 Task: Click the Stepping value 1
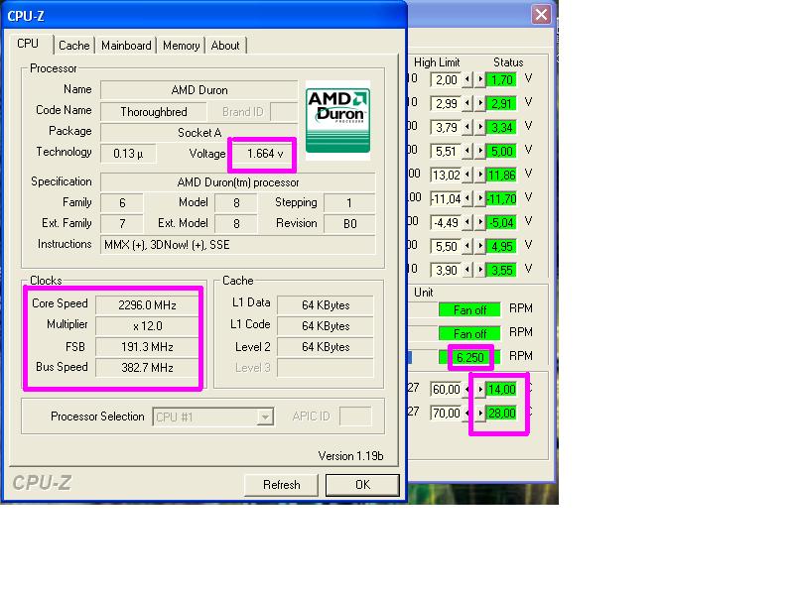pyautogui.click(x=350, y=203)
